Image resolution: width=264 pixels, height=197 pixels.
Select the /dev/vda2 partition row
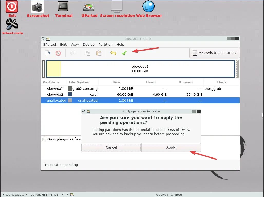pyautogui.click(x=140, y=94)
